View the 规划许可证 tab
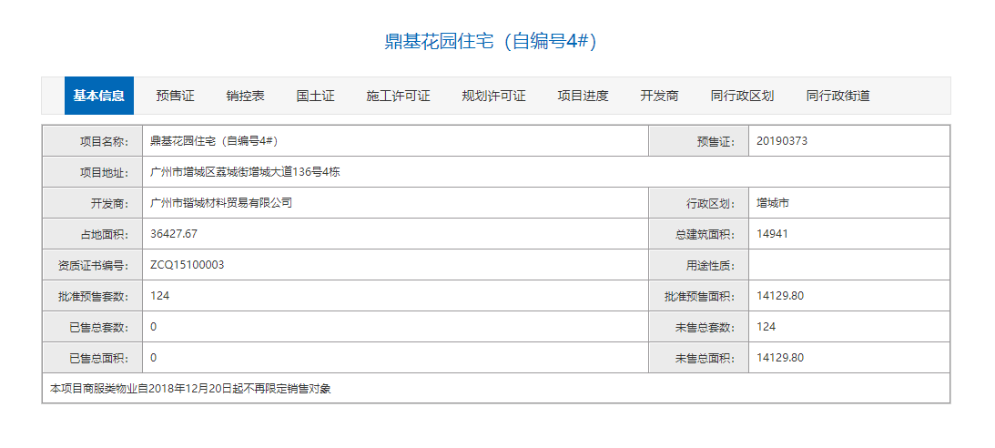995x448 pixels. point(493,96)
